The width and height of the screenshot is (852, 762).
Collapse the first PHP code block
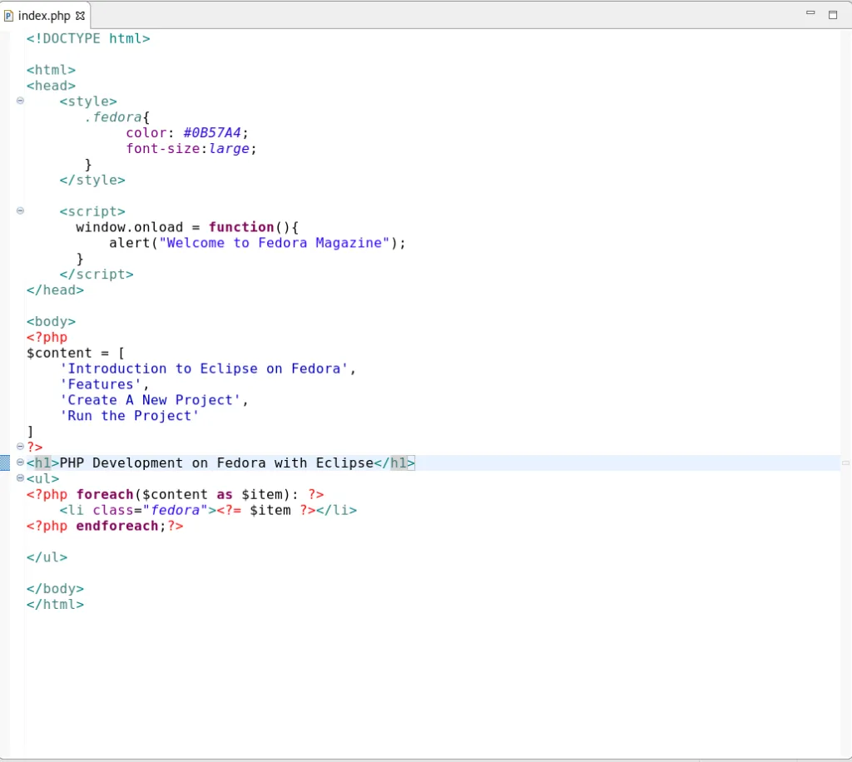coord(19,447)
